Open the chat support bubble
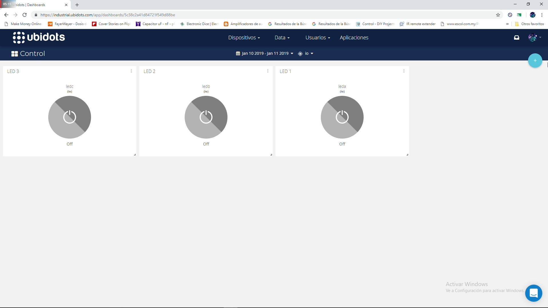This screenshot has height=308, width=548. point(533,293)
